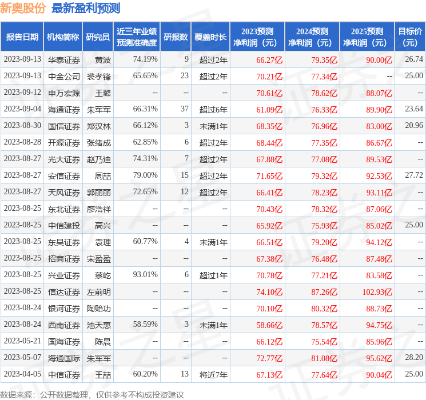This screenshot has height=400, width=426.
Task: Click report date 2023-04-05
Action: [x=22, y=374]
